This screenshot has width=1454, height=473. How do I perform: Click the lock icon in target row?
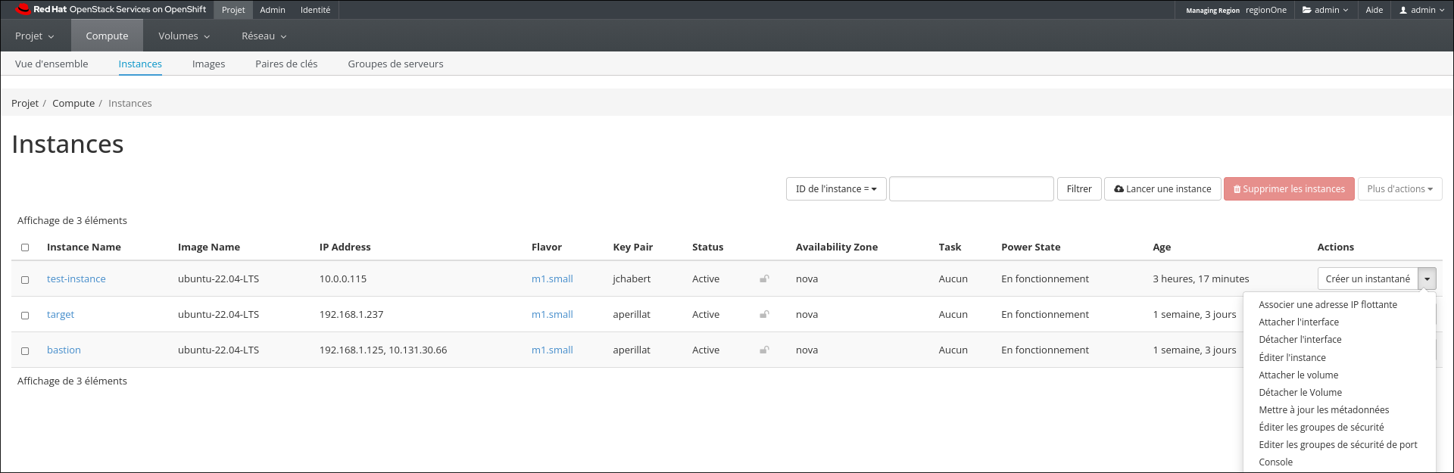(x=764, y=314)
